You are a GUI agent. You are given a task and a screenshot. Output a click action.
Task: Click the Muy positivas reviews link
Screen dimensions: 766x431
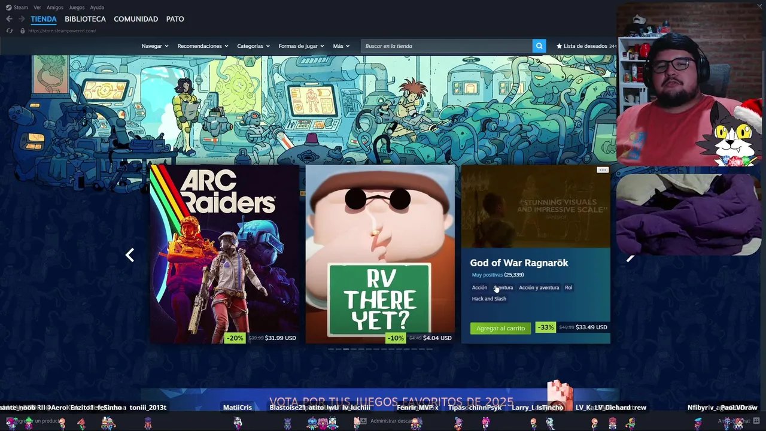(x=487, y=275)
